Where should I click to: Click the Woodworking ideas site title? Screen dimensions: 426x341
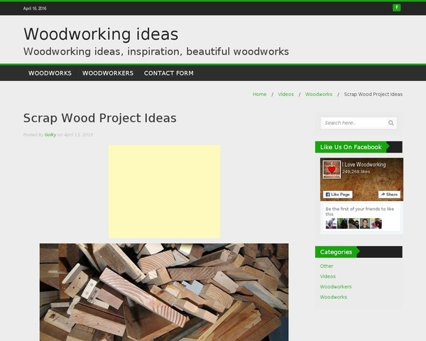click(101, 34)
